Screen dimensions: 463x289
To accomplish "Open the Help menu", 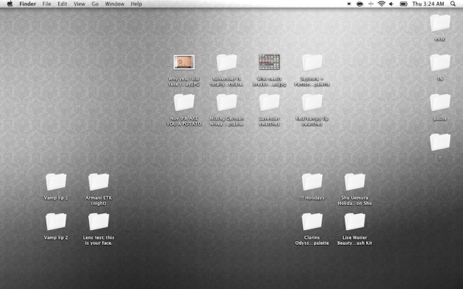I will click(136, 4).
